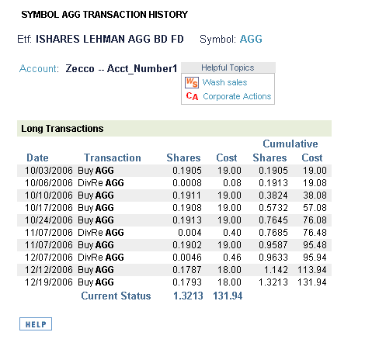Image resolution: width=386 pixels, height=346 pixels.
Task: Open the Corporate Actions help topic
Action: coord(237,96)
